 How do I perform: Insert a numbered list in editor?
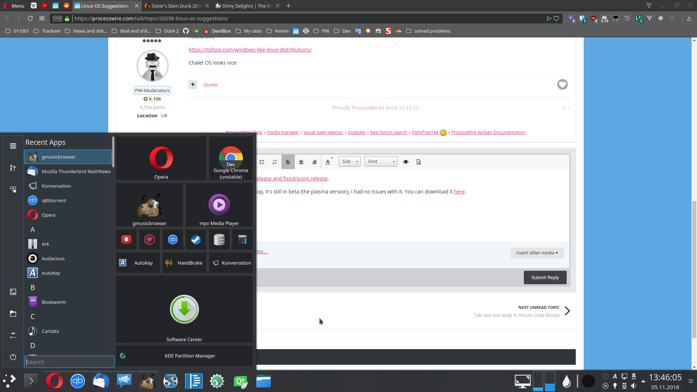(x=275, y=162)
